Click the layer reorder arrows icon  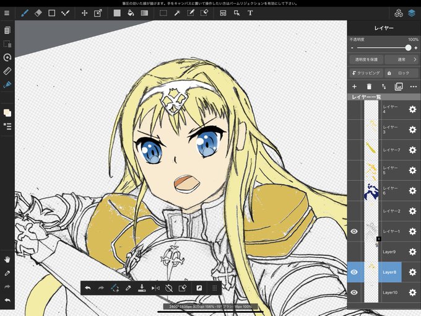click(x=384, y=87)
